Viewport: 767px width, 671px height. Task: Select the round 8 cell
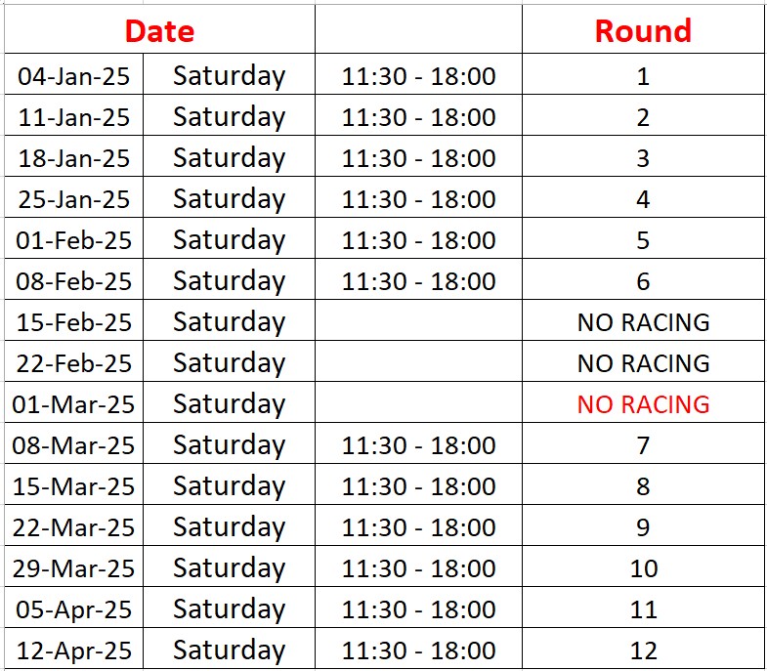(643, 485)
